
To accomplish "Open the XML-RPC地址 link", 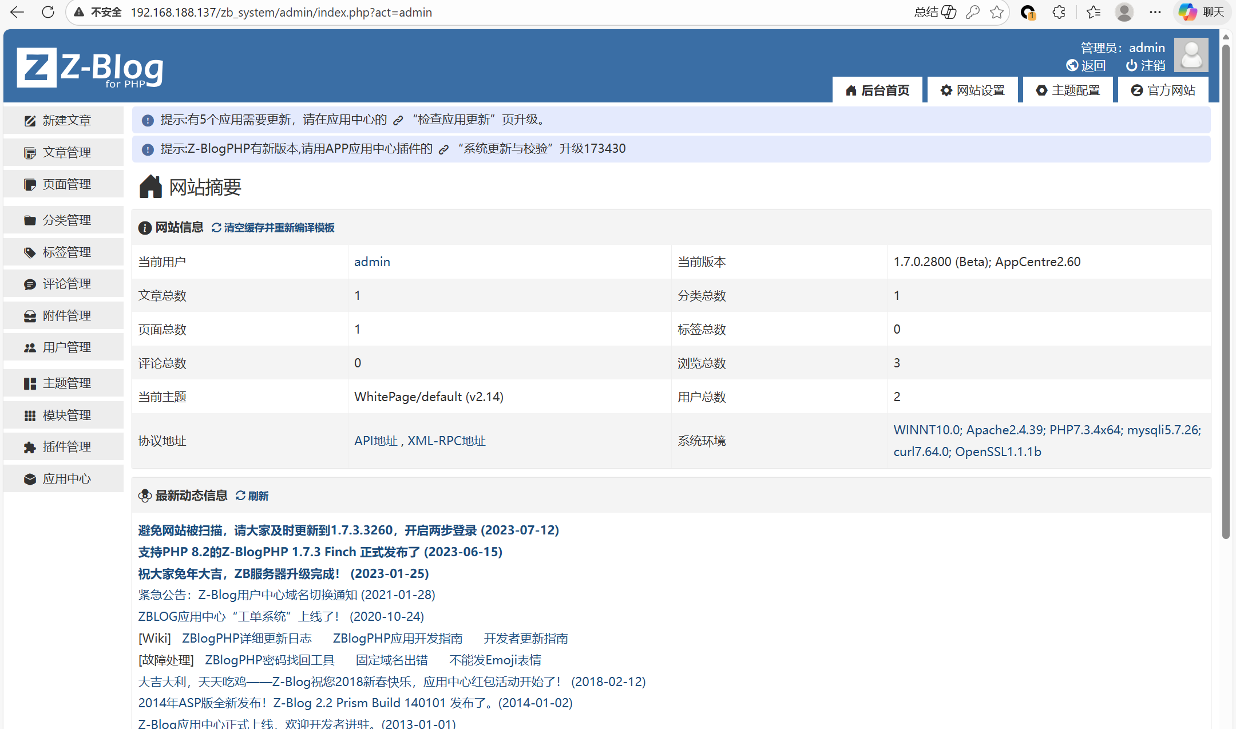I will coord(446,441).
